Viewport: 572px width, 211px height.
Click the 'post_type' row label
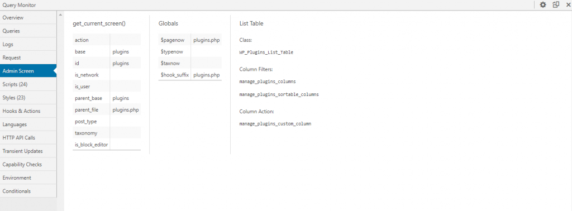[x=85, y=121]
